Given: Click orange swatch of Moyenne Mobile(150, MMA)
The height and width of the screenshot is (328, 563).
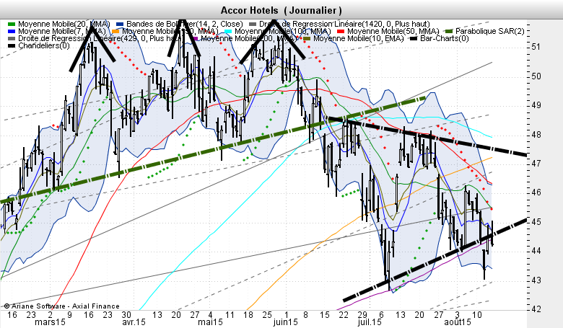Looking at the screenshot, I should pos(115,31).
